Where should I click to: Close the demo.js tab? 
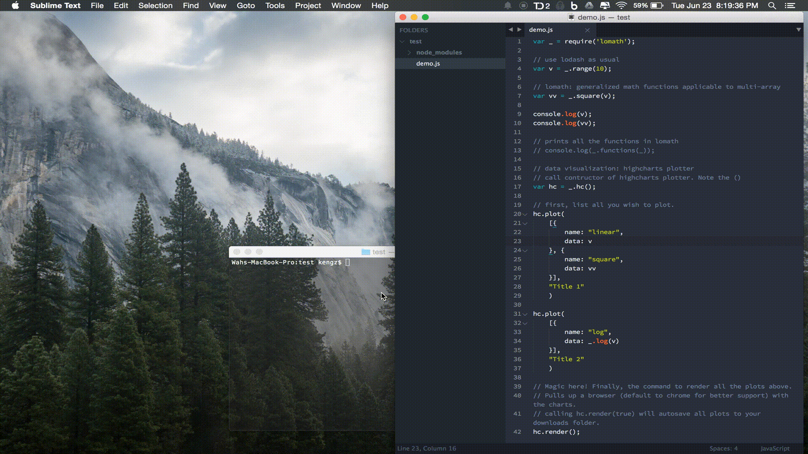tap(587, 30)
